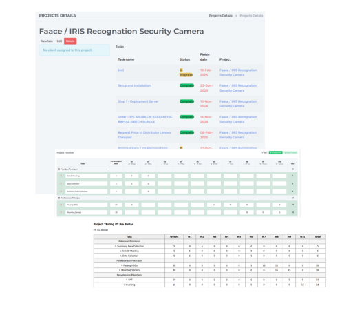Open the 'test' task link
344x310 pixels.
tap(121, 70)
